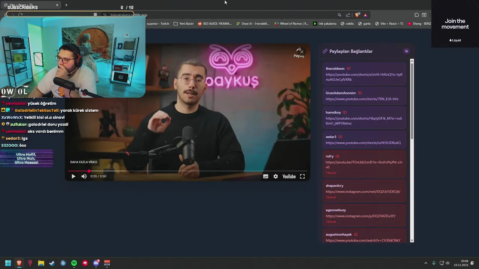Image resolution: width=479 pixels, height=269 pixels.
Task: Click YouTube icon next to thecoldwon
Action: tap(348, 69)
